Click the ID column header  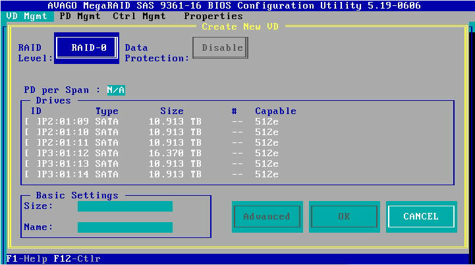(x=36, y=111)
